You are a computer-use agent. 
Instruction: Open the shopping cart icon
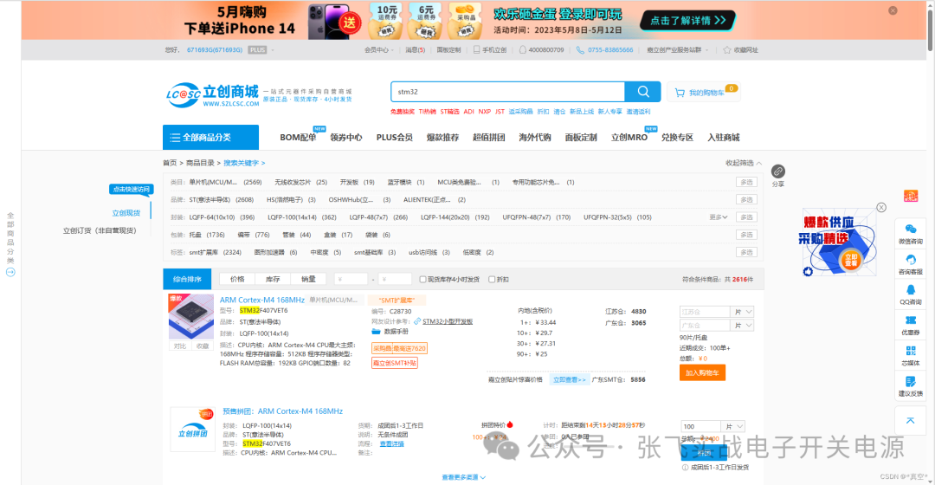click(680, 93)
